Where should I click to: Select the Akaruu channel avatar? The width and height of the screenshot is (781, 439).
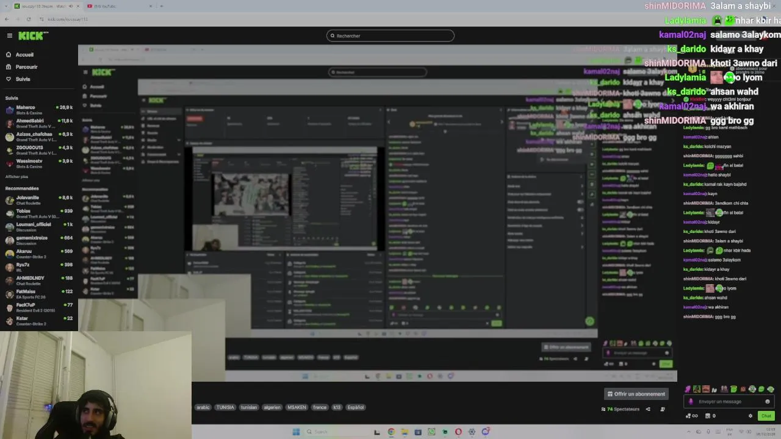9,254
